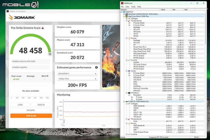Click Voltages icon under Intel Core Ultra 5

129,19
